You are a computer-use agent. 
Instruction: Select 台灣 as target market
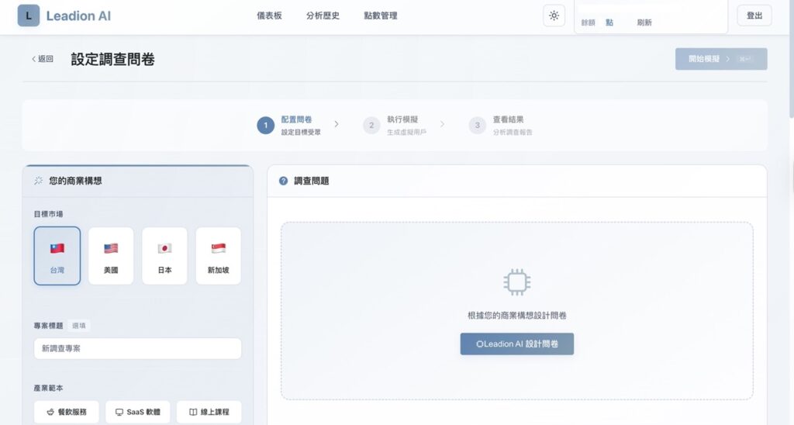click(57, 256)
